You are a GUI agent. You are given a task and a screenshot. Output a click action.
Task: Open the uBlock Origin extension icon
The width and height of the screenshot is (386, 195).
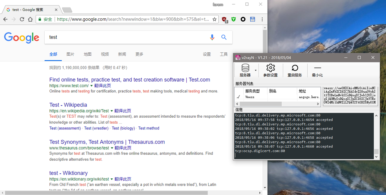(224, 20)
